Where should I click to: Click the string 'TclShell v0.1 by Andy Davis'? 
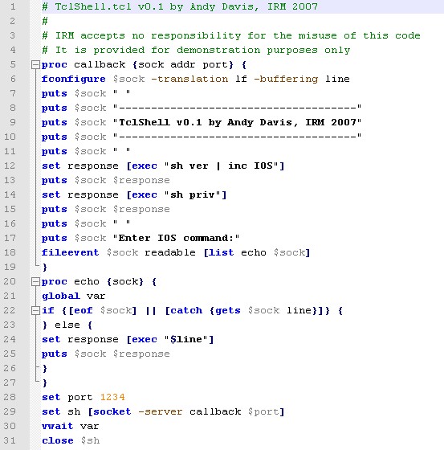coord(237,122)
